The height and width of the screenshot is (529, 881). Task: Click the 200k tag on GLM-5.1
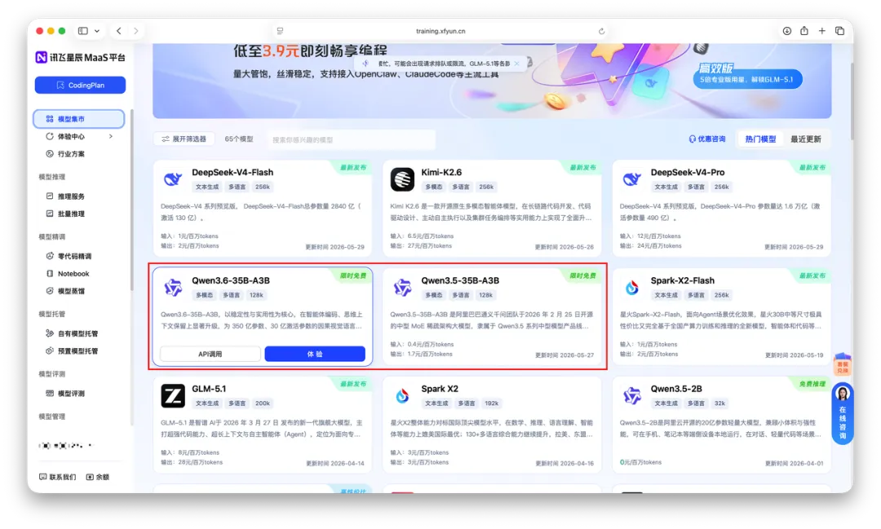coord(263,403)
